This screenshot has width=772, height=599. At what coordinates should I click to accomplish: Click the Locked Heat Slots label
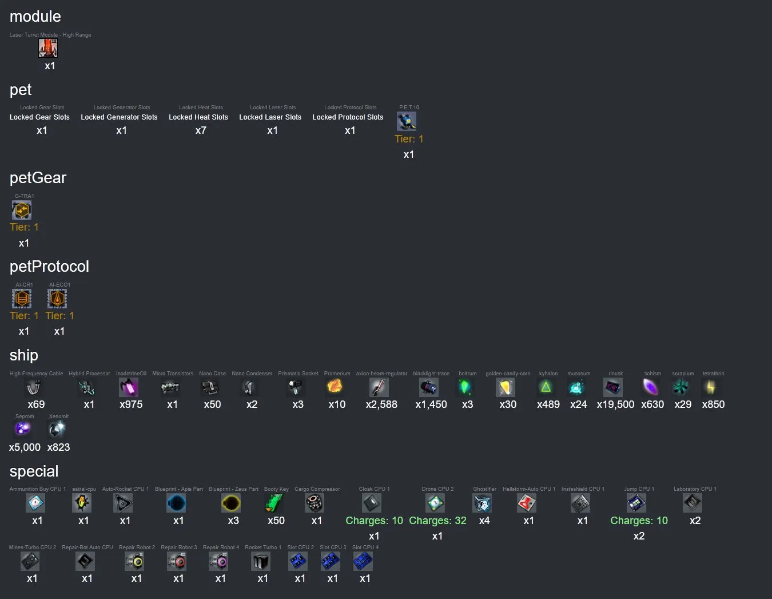[x=198, y=117]
